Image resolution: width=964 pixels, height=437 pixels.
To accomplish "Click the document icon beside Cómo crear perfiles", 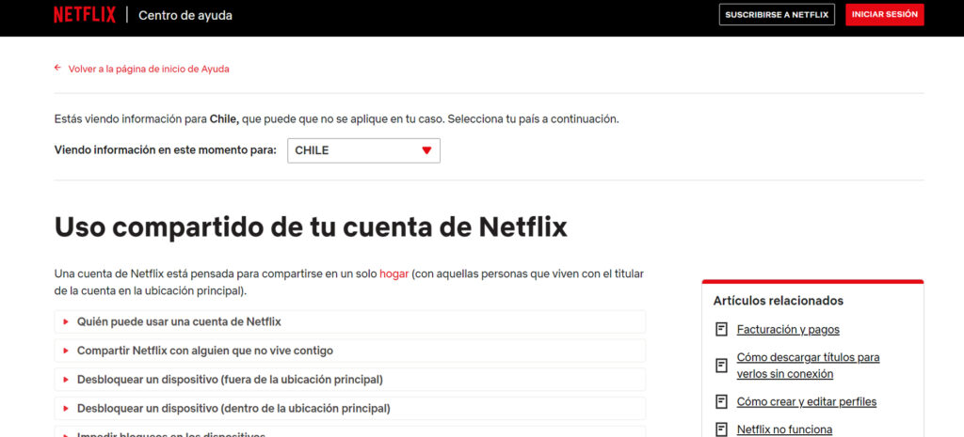I will pos(721,401).
